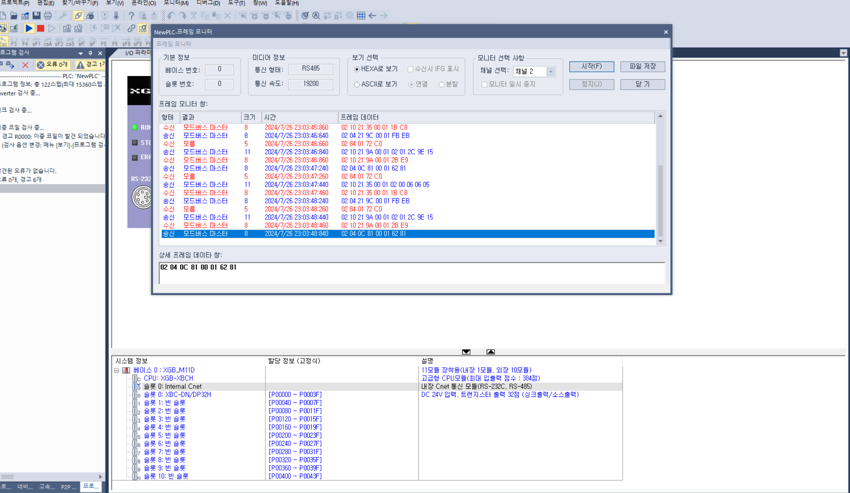Collapse the 베이스 0: XGB_M11D tree node
This screenshot has width=850, height=493.
coord(117,370)
